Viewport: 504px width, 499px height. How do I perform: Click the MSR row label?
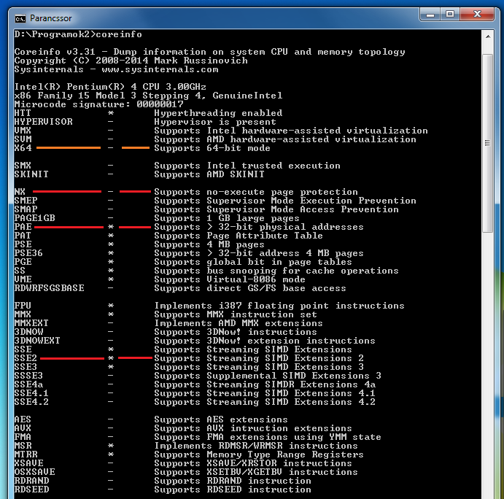click(x=23, y=446)
